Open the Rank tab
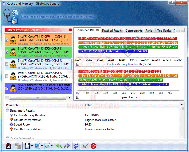 150,31
